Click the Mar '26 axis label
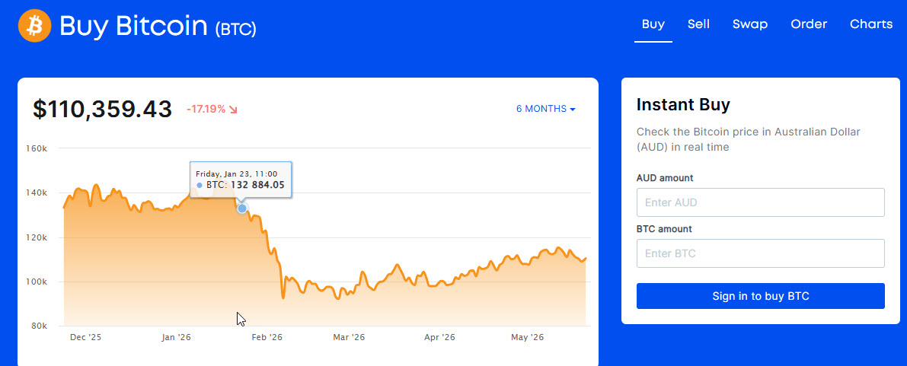 pos(350,337)
